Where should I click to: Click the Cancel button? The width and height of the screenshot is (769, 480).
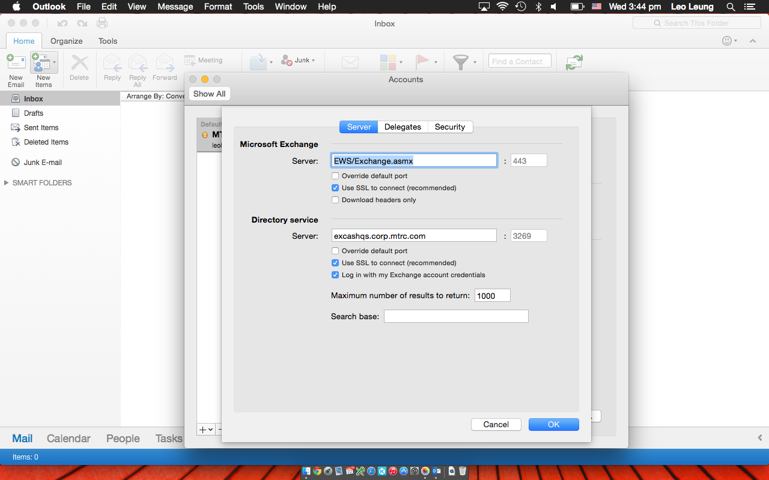click(x=496, y=424)
